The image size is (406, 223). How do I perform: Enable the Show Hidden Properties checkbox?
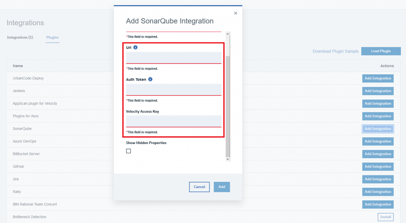coord(128,151)
